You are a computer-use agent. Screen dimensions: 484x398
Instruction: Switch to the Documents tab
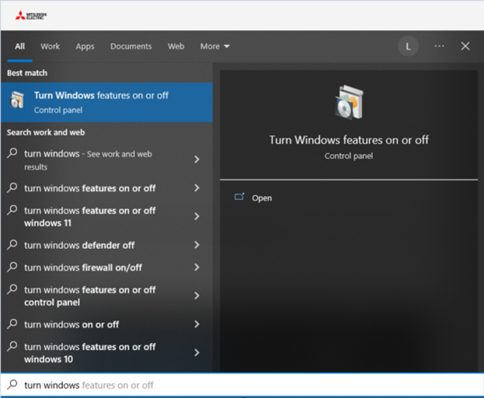click(x=131, y=46)
